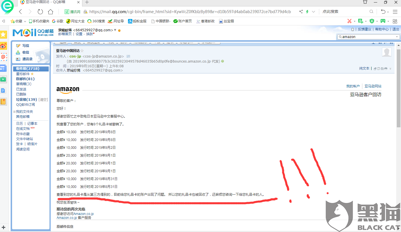
Task: Open the browser home page icon
Action: point(50,12)
